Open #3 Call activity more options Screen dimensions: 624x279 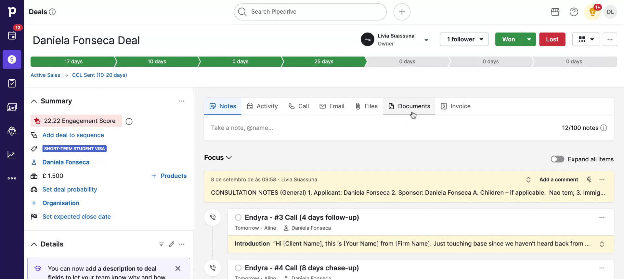tap(602, 218)
